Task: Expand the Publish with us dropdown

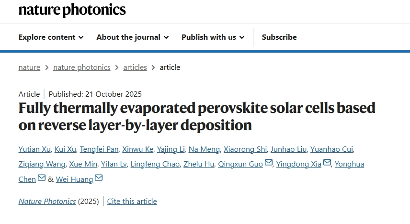Action: 213,37
